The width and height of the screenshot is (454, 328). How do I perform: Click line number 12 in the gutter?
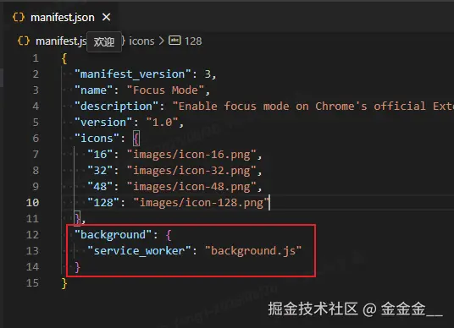32,235
